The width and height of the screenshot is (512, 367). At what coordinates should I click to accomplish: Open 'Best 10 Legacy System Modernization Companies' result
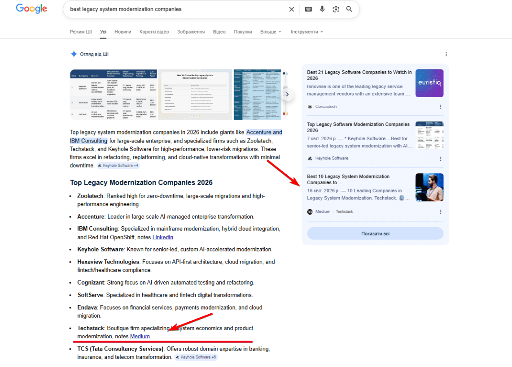pyautogui.click(x=348, y=179)
